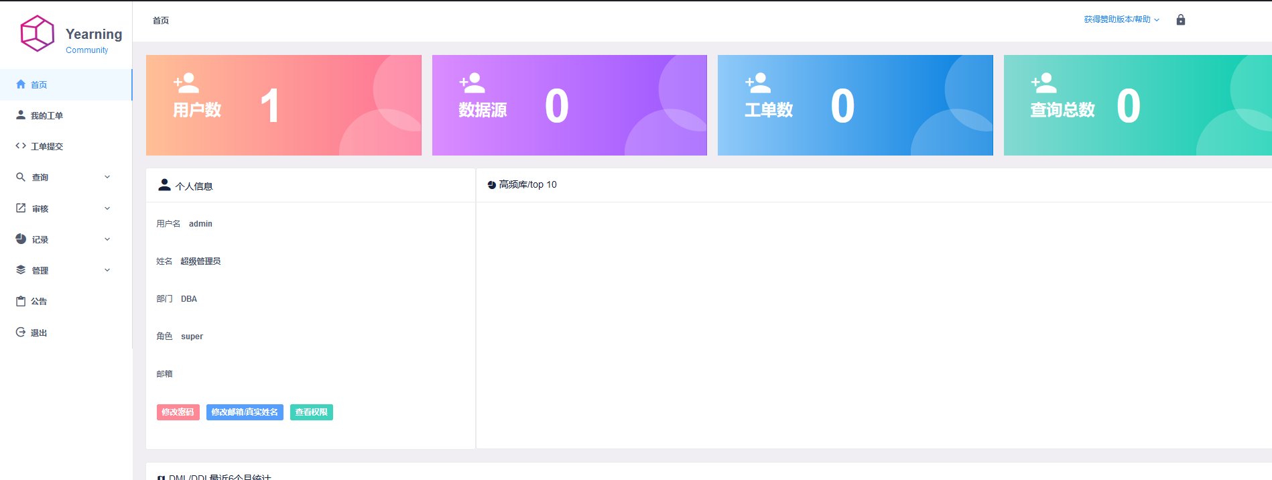The height and width of the screenshot is (480, 1272).
Task: Click the lock icon in the header
Action: [1181, 19]
